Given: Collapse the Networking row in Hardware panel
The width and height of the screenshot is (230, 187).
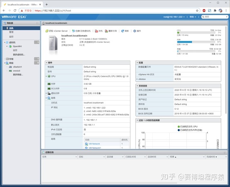Looking at the screenshot, I should tap(46, 98).
